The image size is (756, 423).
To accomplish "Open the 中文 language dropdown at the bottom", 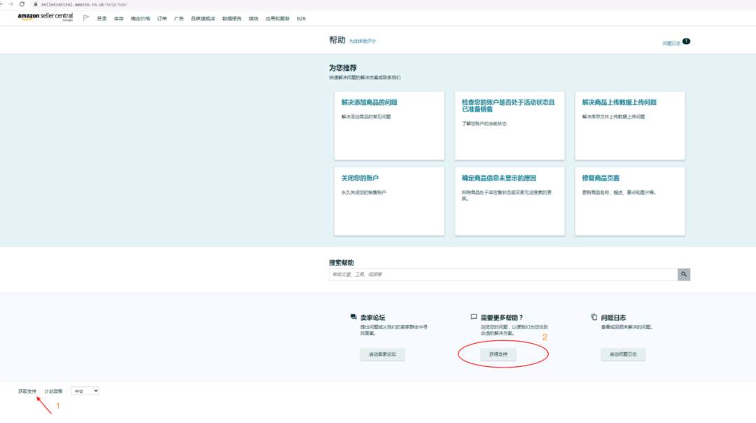I will pyautogui.click(x=84, y=390).
